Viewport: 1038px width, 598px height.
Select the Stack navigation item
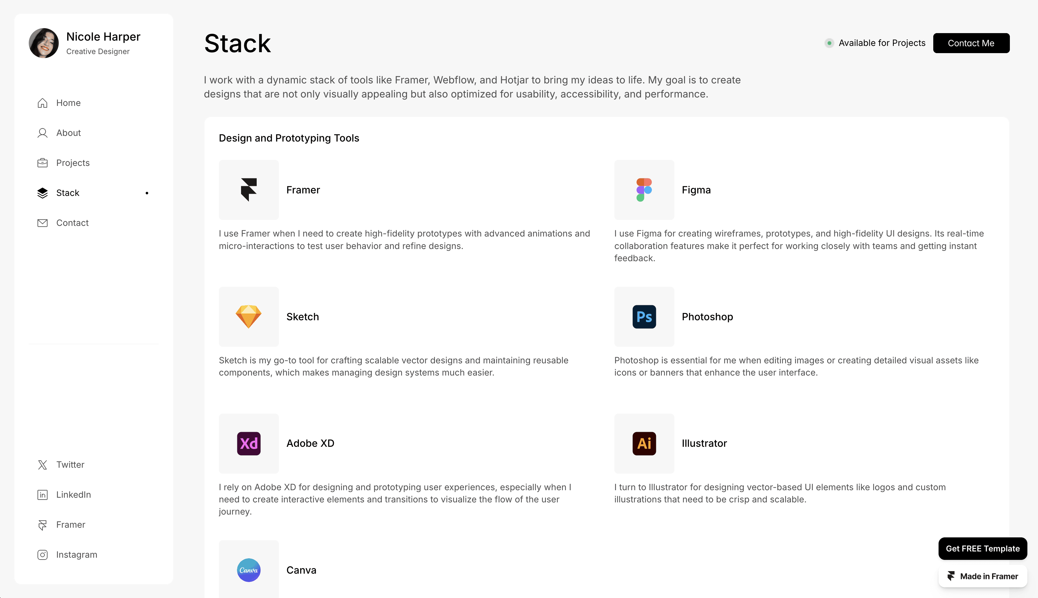tap(68, 193)
